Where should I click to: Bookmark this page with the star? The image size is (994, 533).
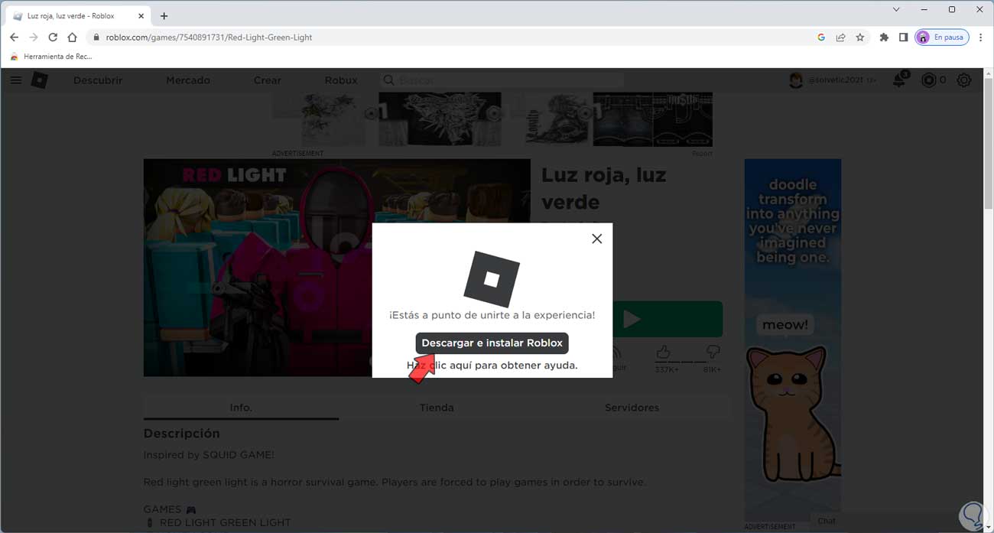click(x=860, y=37)
